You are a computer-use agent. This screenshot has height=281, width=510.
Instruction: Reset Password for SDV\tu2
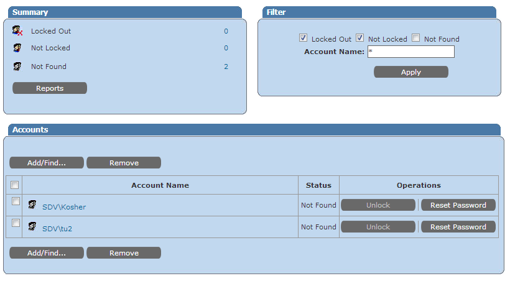tap(458, 227)
